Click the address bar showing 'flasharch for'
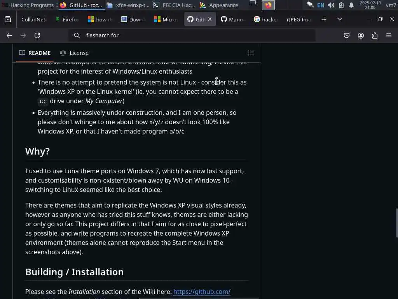Image resolution: width=398 pixels, height=299 pixels. click(192, 35)
